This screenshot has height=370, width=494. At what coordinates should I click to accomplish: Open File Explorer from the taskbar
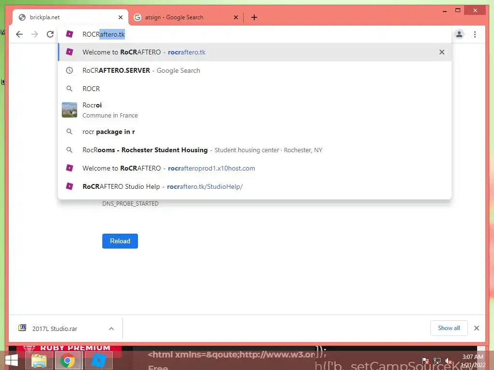[39, 360]
